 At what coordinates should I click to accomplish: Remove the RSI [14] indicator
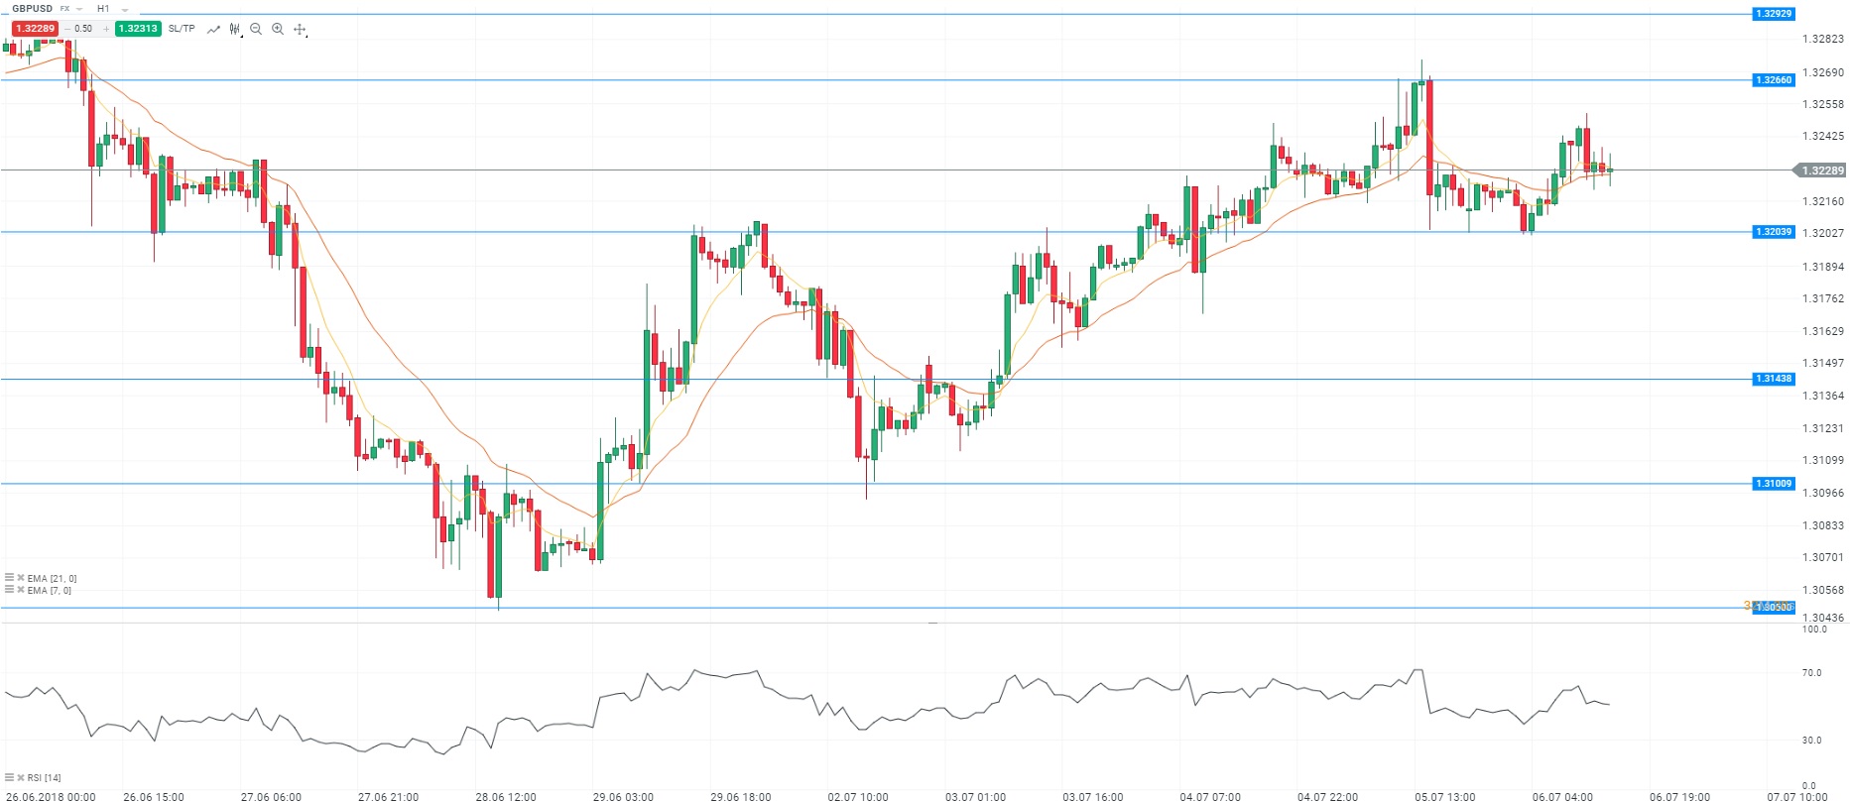pyautogui.click(x=21, y=778)
